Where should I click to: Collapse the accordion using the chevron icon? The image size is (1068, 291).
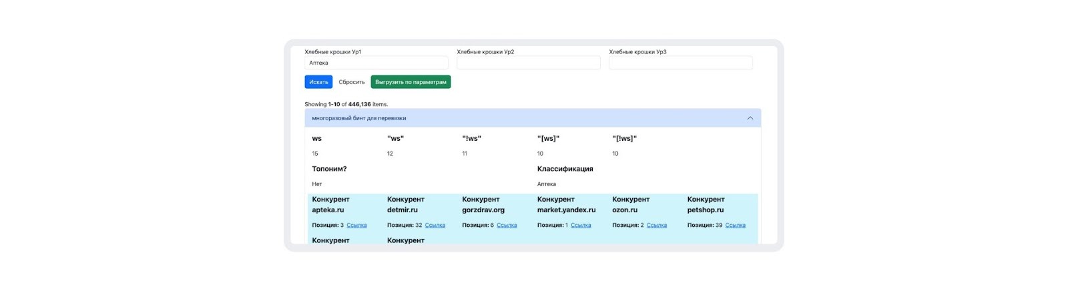coord(750,118)
